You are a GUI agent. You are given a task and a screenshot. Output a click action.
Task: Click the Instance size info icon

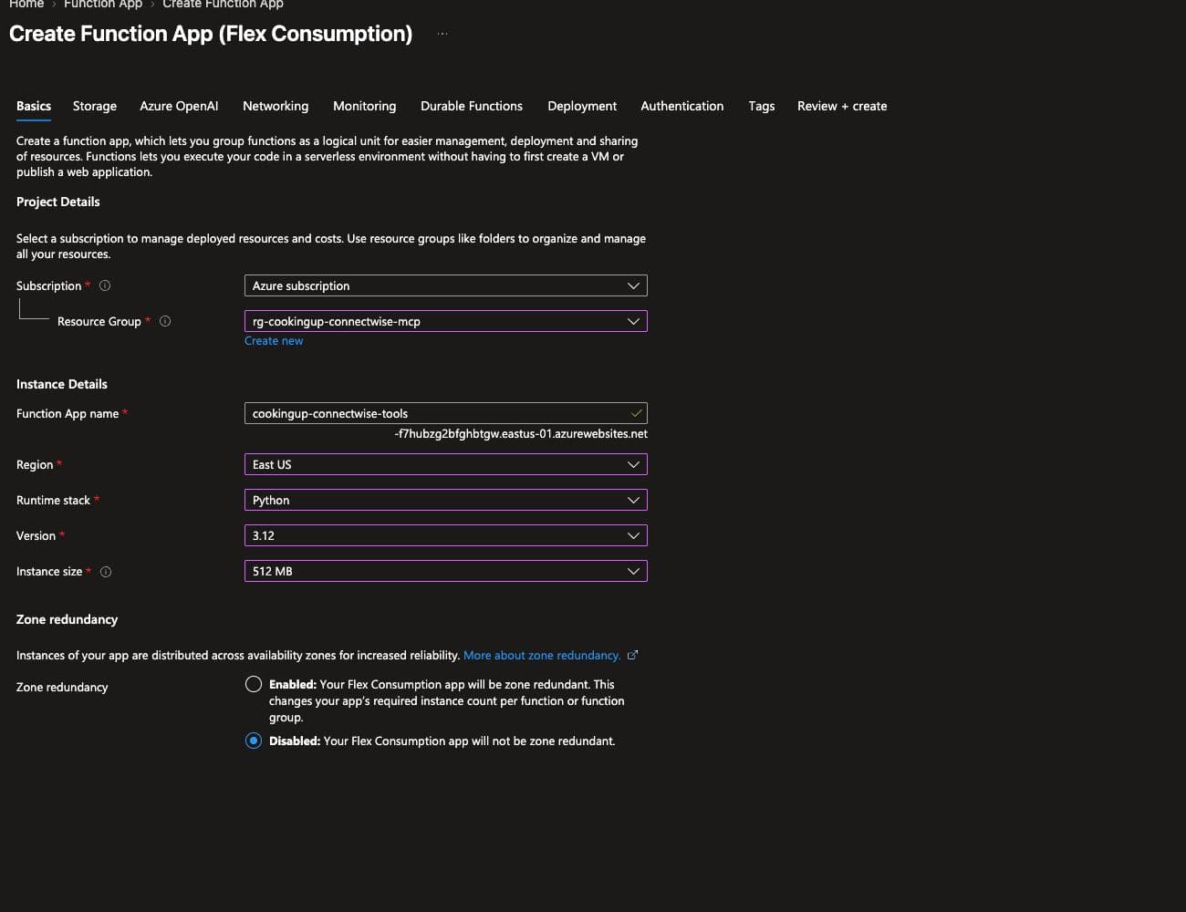(x=106, y=572)
